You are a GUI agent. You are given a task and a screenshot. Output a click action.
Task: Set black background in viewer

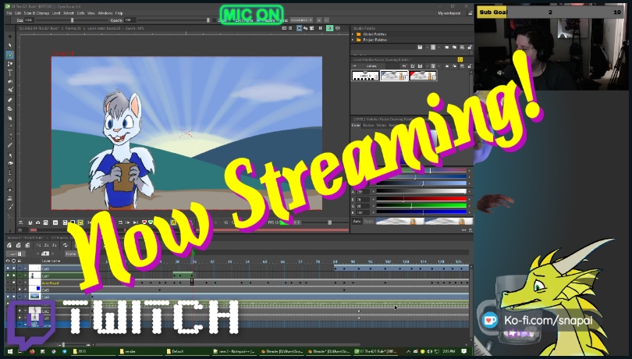coord(73,222)
